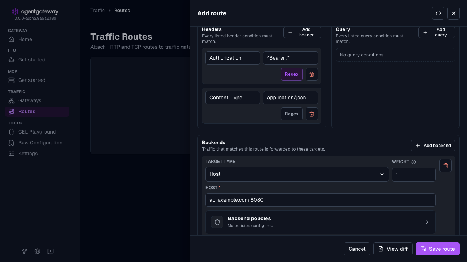The width and height of the screenshot is (467, 262).
Task: Navigate to Gateways in sidebar
Action: [37, 100]
